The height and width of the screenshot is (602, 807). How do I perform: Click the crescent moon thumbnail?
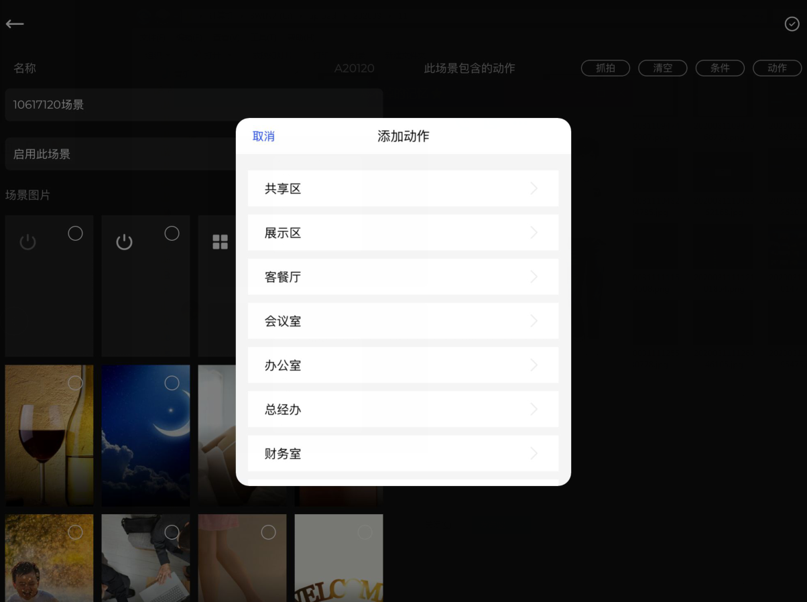click(x=145, y=436)
